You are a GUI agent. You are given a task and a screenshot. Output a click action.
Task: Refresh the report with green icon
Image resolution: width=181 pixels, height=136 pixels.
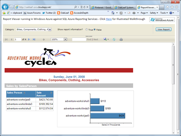(114, 40)
